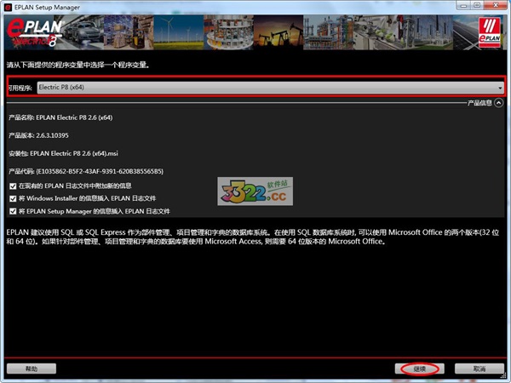Minimize the EPLAN Setup Manager window

click(x=464, y=5)
